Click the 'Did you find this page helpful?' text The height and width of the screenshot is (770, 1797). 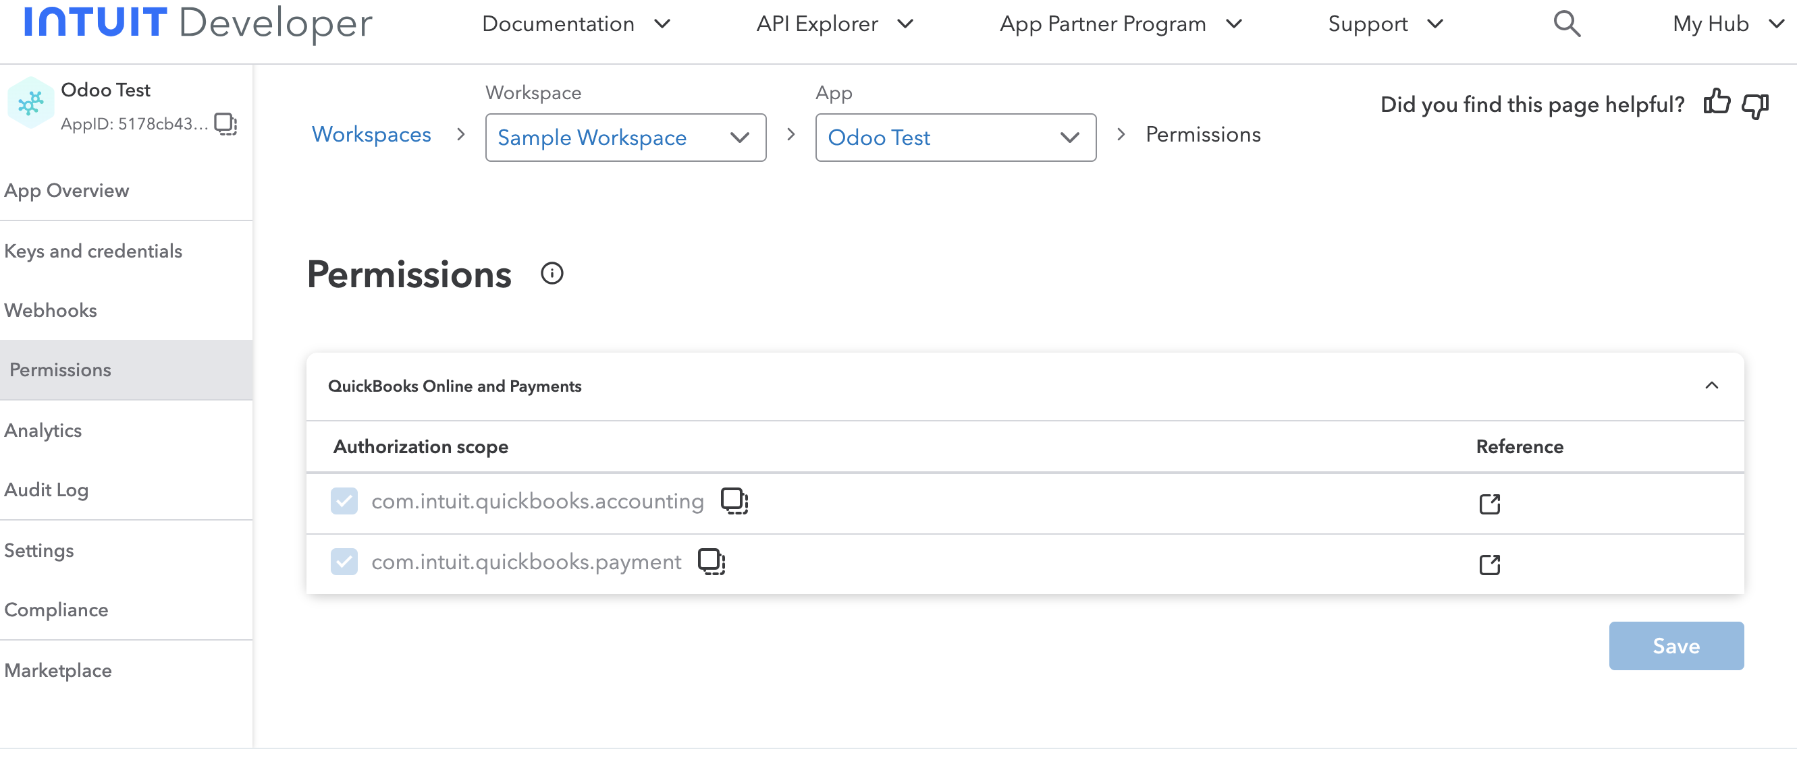1532,105
